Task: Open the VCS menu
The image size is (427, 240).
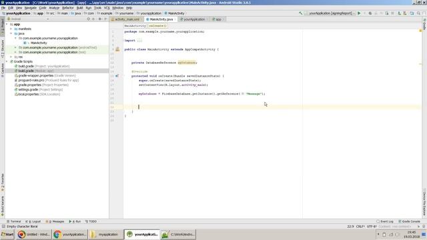Action: [x=107, y=8]
